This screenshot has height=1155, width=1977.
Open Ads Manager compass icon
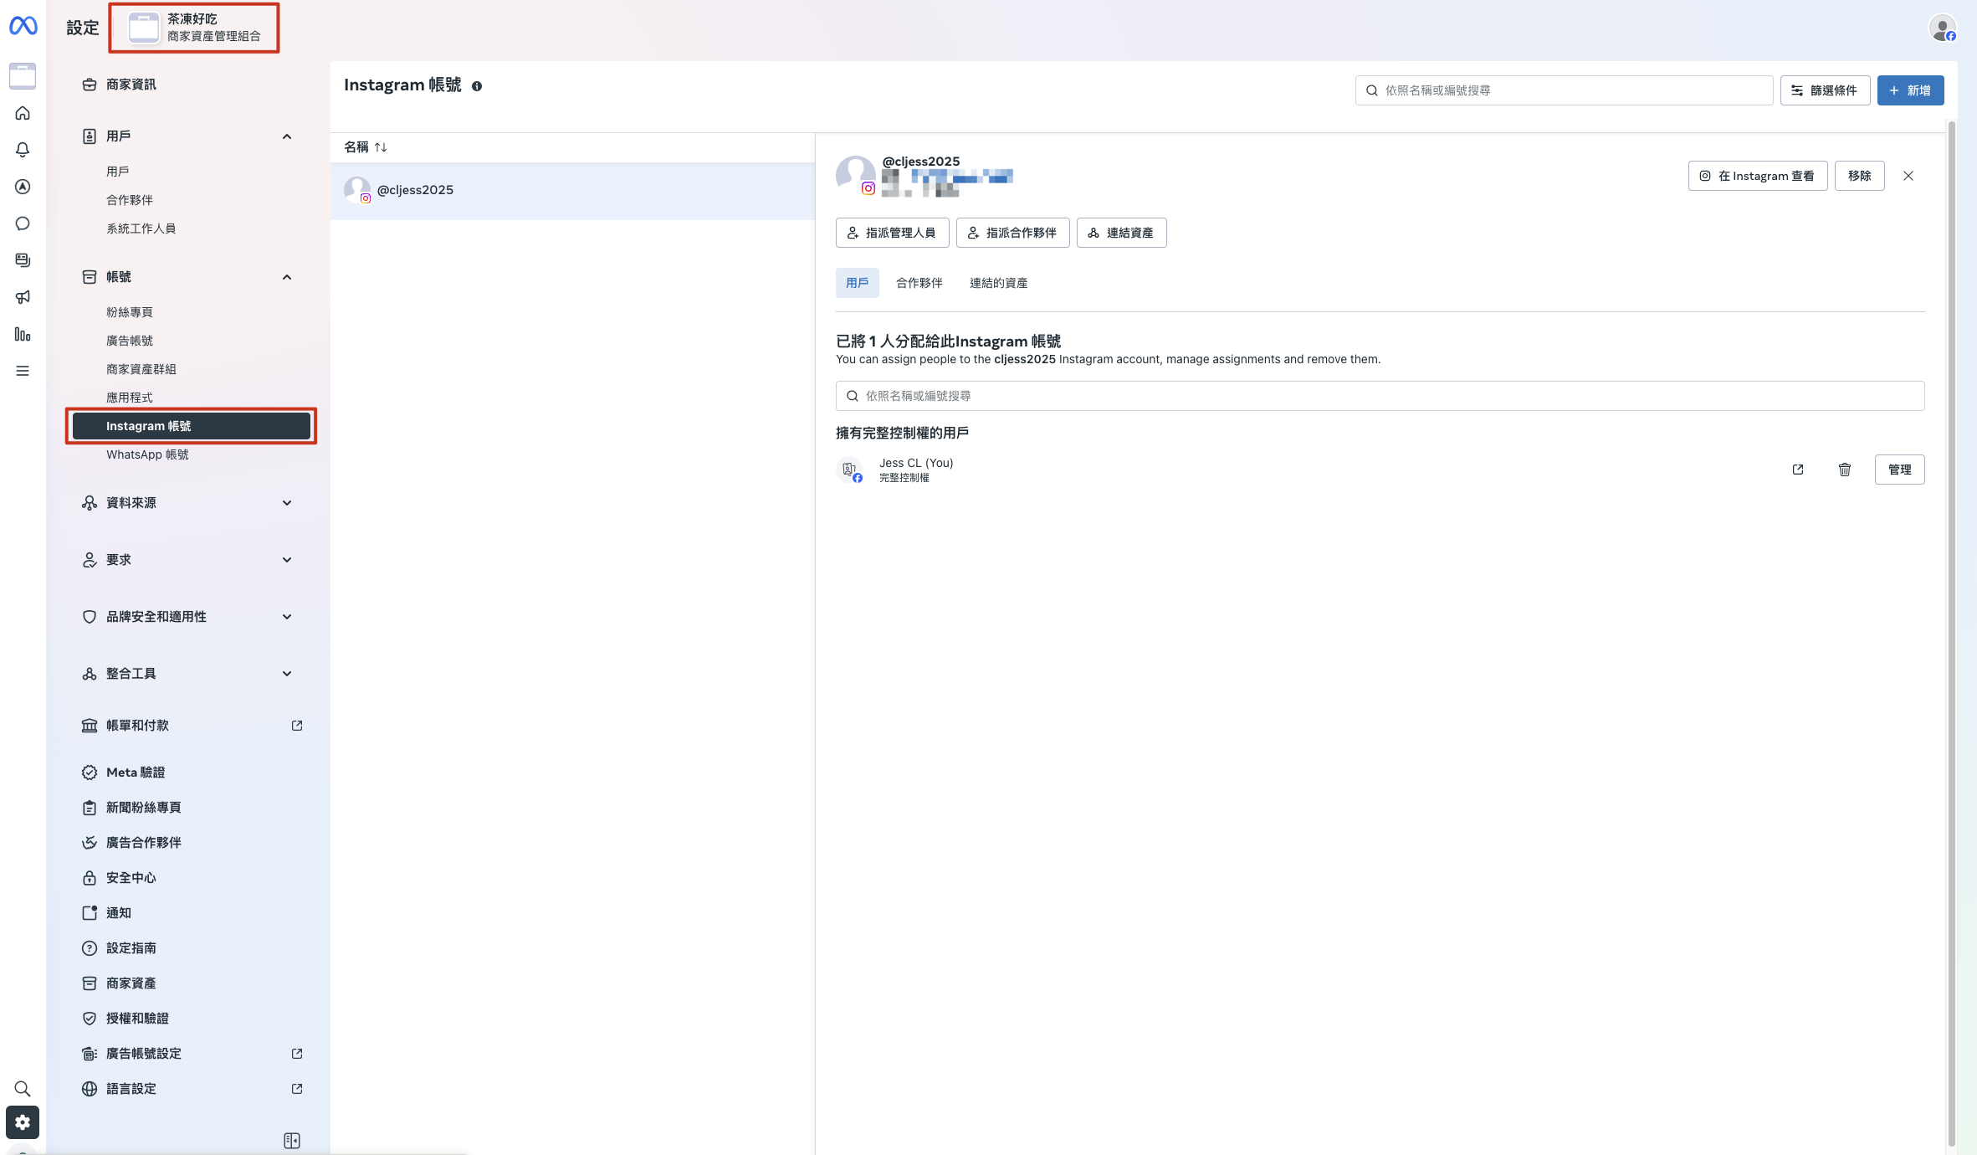pyautogui.click(x=23, y=187)
